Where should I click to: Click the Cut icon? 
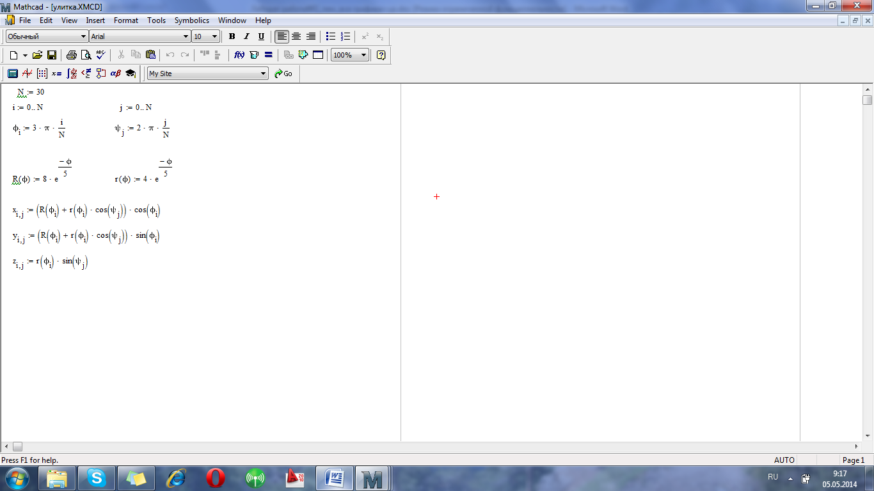pos(120,55)
